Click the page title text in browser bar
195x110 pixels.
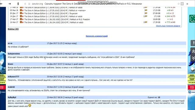point(93,4)
